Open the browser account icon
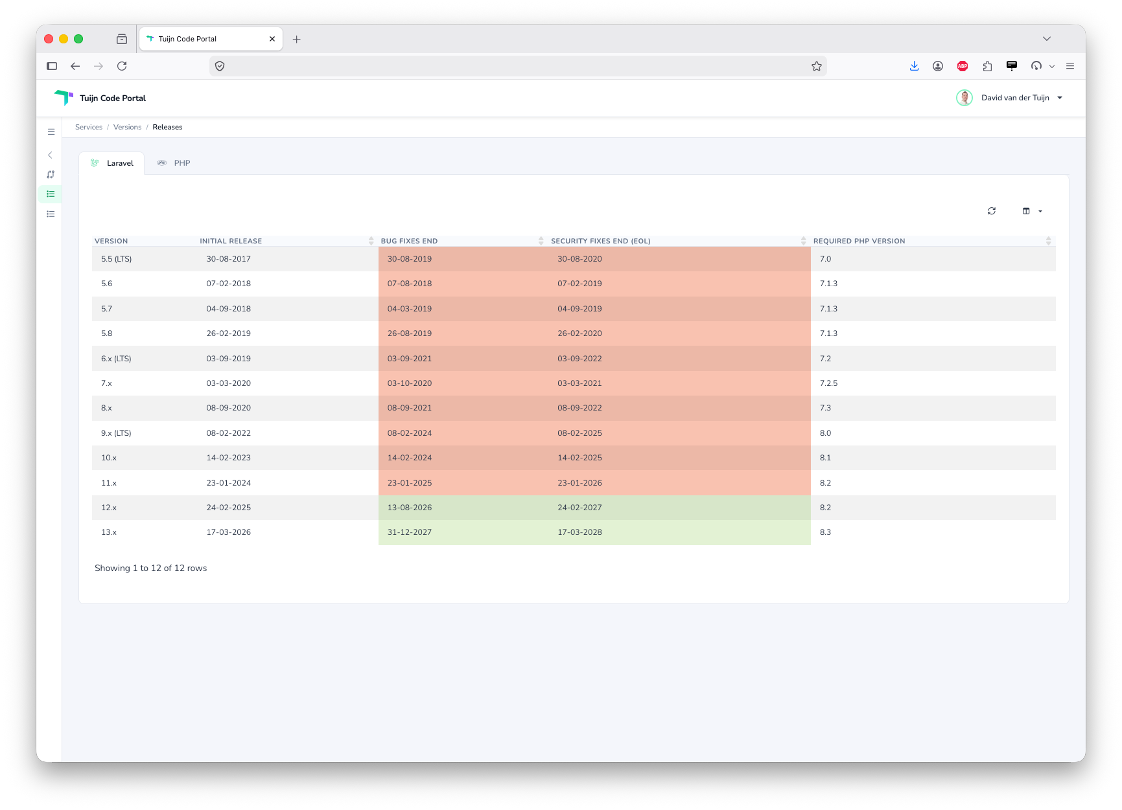The height and width of the screenshot is (810, 1122). click(x=938, y=66)
